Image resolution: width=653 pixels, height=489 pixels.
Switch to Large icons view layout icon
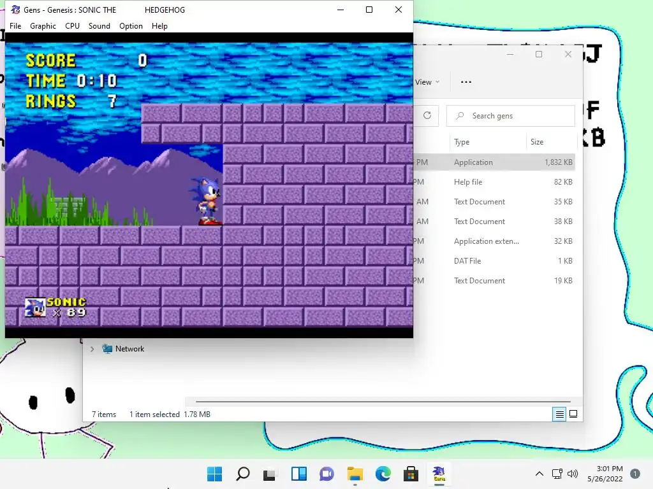573,414
